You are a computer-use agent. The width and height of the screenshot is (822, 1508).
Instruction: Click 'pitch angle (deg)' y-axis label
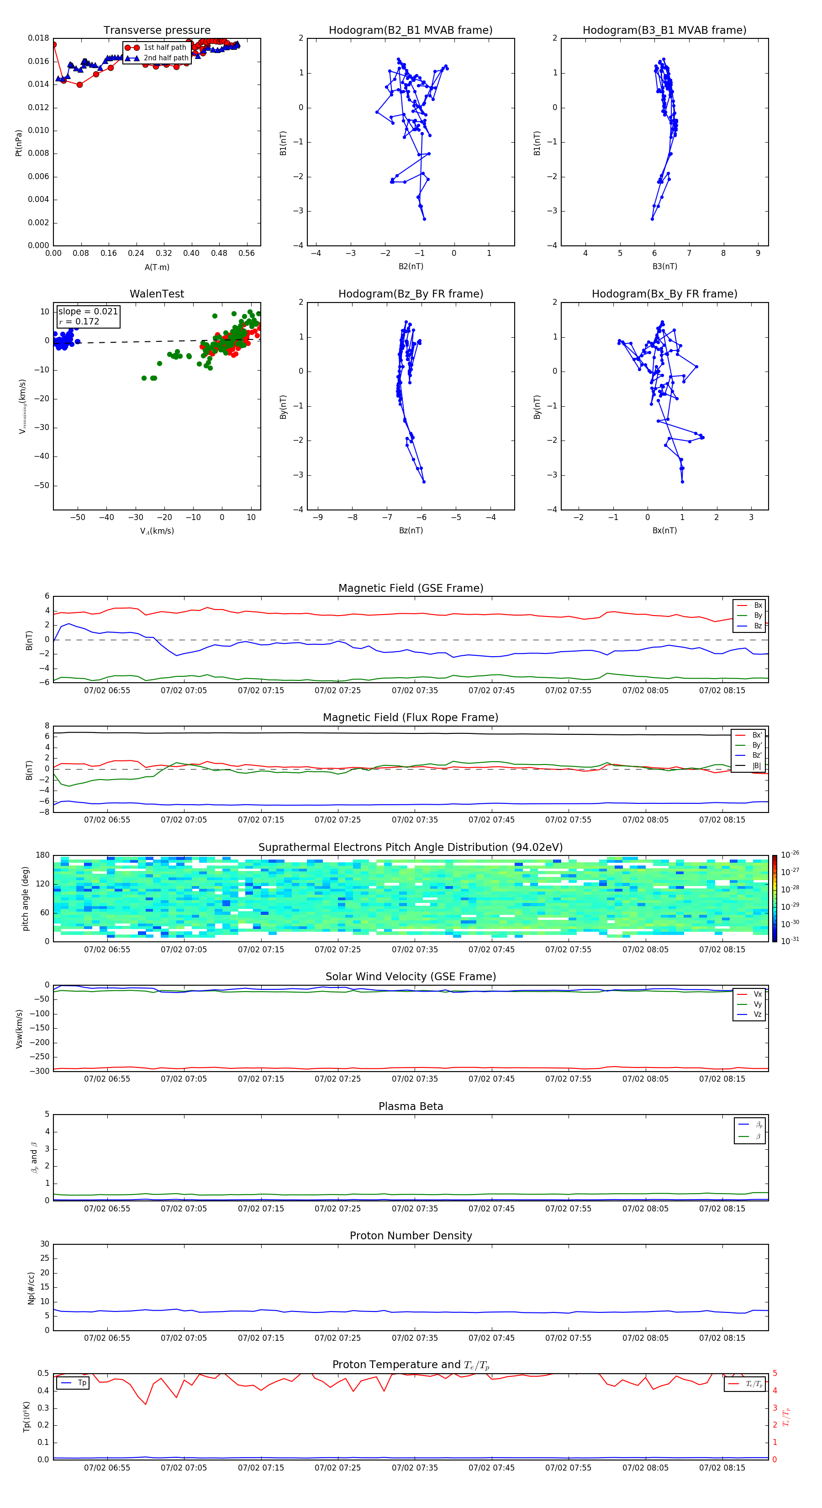click(x=25, y=898)
